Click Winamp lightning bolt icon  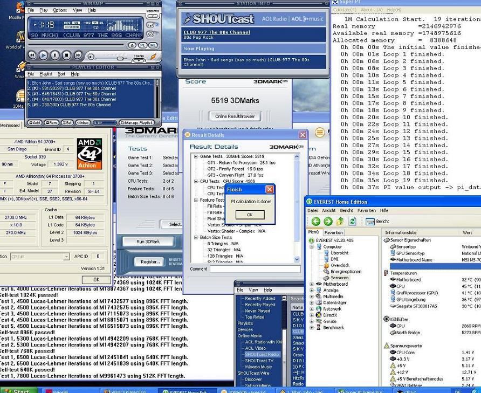153,57
